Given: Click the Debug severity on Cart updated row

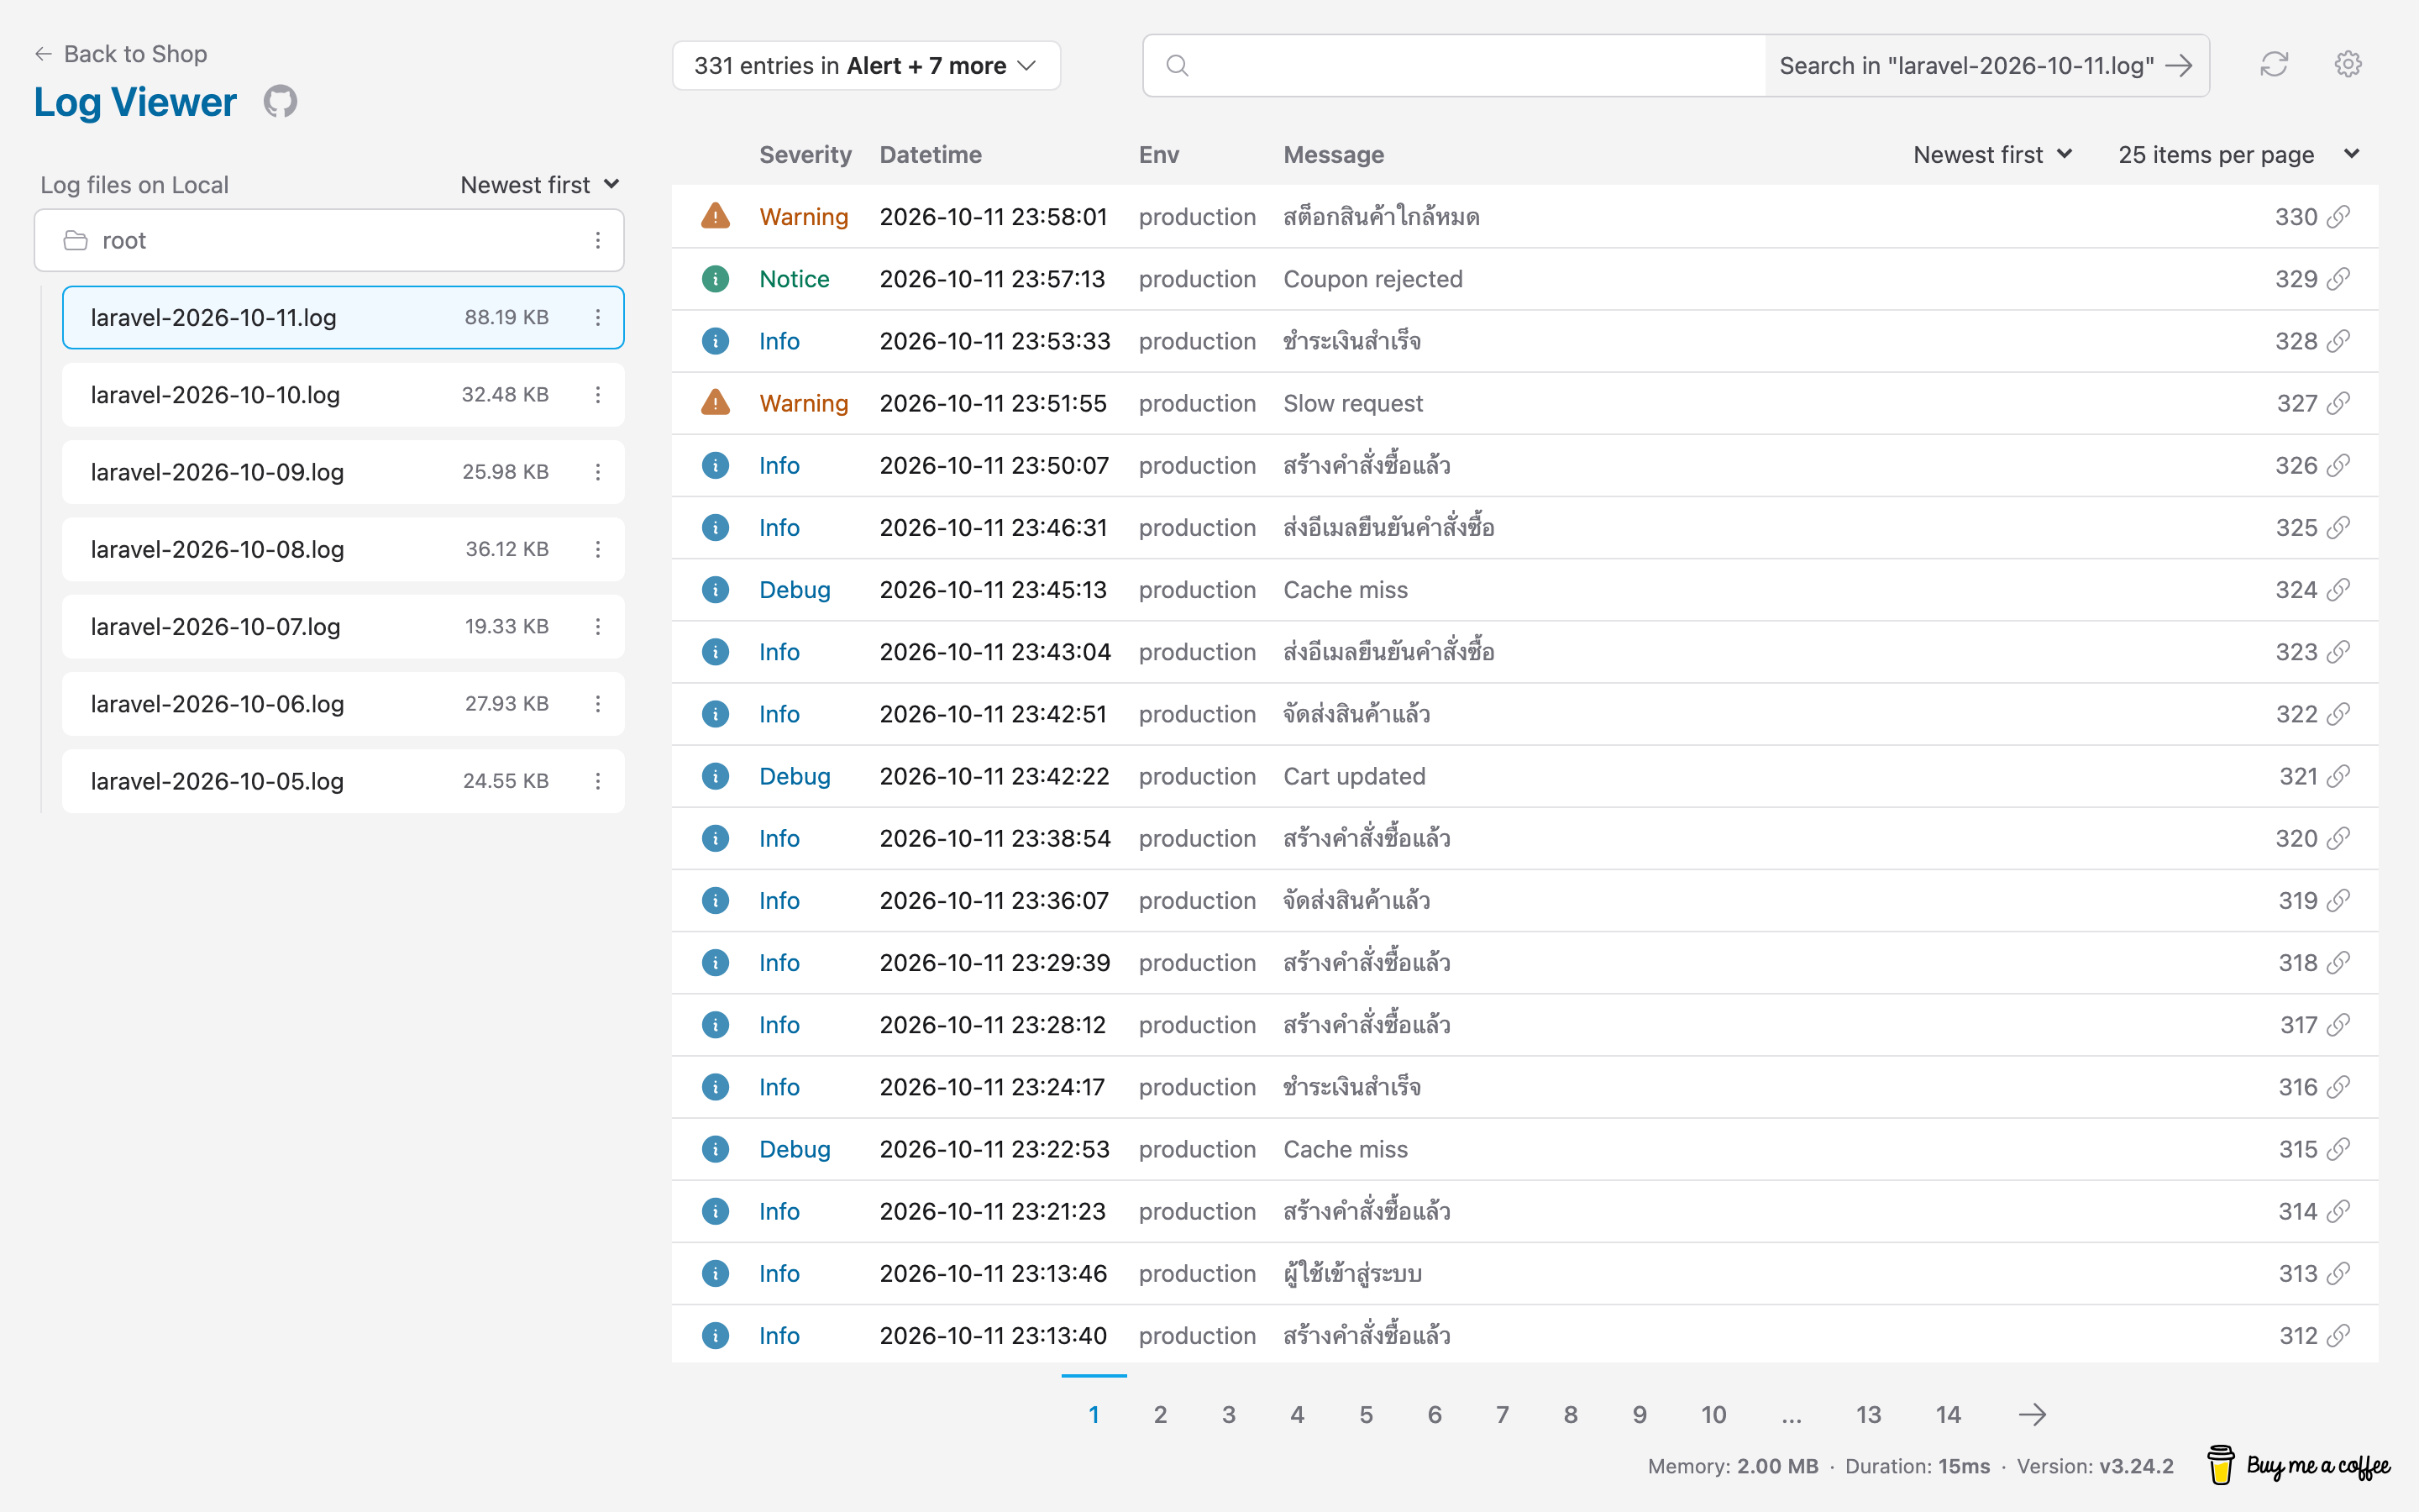Looking at the screenshot, I should coord(795,776).
